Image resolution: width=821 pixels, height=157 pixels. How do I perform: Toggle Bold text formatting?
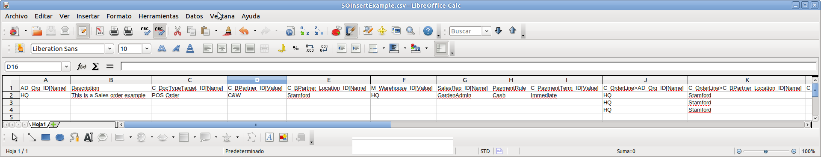[x=162, y=48]
